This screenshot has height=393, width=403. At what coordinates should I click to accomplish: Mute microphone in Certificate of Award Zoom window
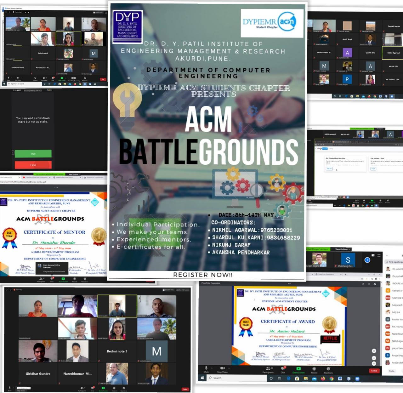[206, 369]
